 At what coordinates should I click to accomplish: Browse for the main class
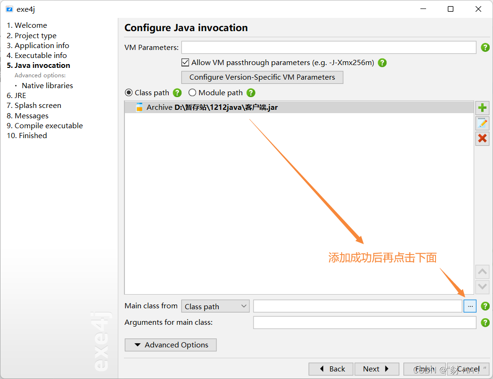[470, 306]
